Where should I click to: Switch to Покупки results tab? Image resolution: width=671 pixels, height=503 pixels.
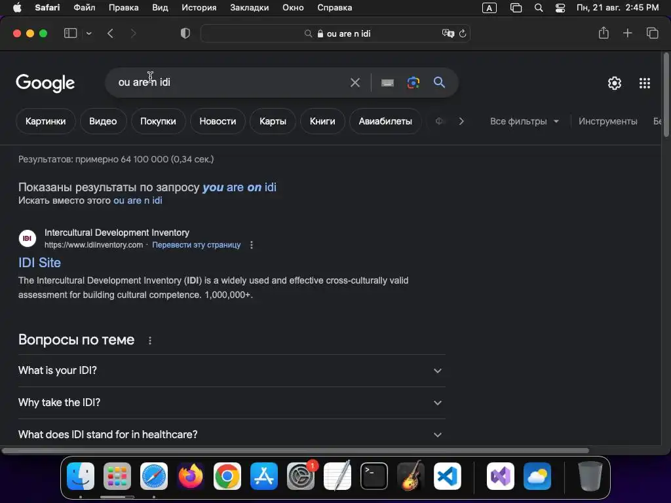click(159, 121)
